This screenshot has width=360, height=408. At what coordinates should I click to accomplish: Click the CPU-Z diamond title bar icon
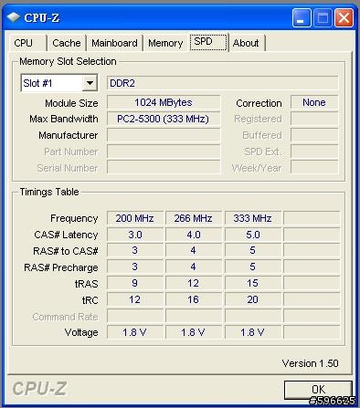14,17
